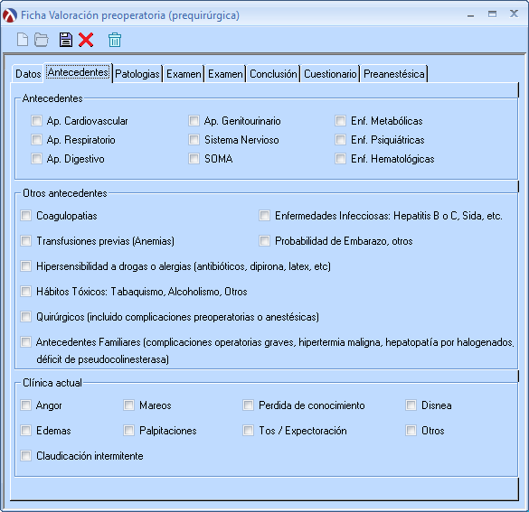The width and height of the screenshot is (529, 512).
Task: Enable Enf. Metabólicas checkbox
Action: coord(340,121)
